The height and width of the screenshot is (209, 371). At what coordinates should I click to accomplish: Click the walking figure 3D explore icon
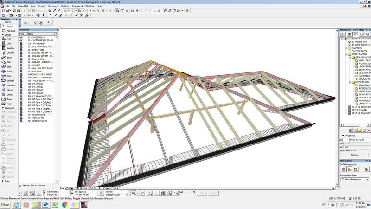click(x=43, y=15)
